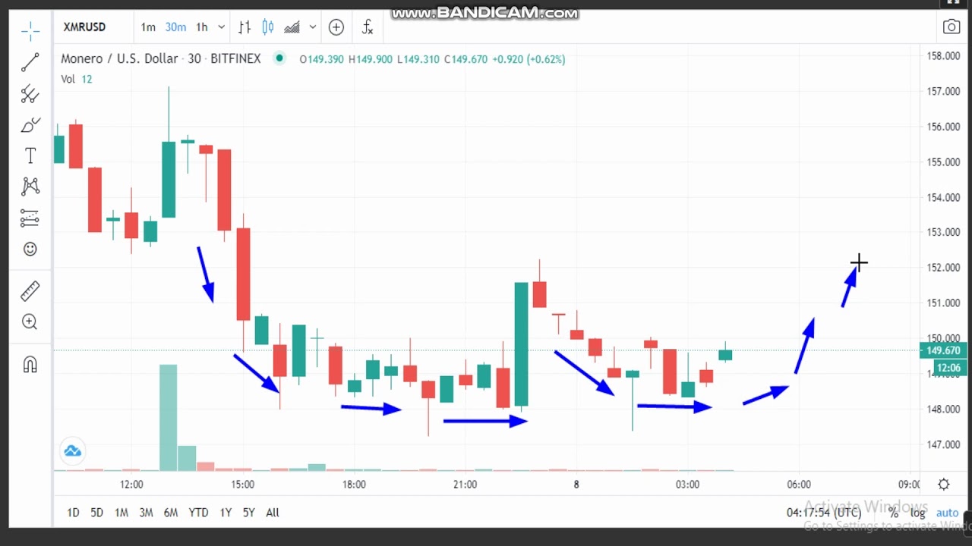The image size is (972, 546).
Task: Set date range to 1D
Action: click(x=73, y=513)
